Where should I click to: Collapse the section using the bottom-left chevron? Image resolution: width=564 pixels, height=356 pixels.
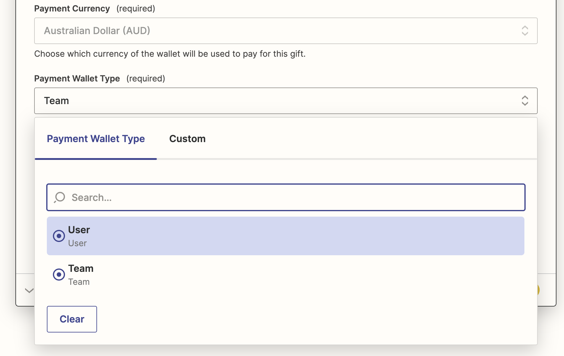point(29,291)
